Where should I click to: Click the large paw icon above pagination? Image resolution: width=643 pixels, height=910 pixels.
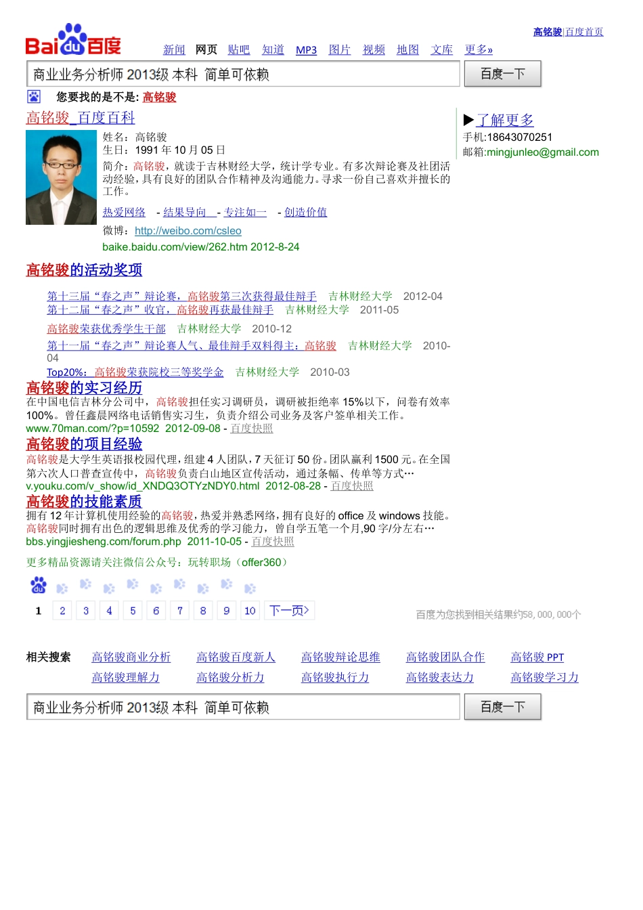click(x=39, y=586)
